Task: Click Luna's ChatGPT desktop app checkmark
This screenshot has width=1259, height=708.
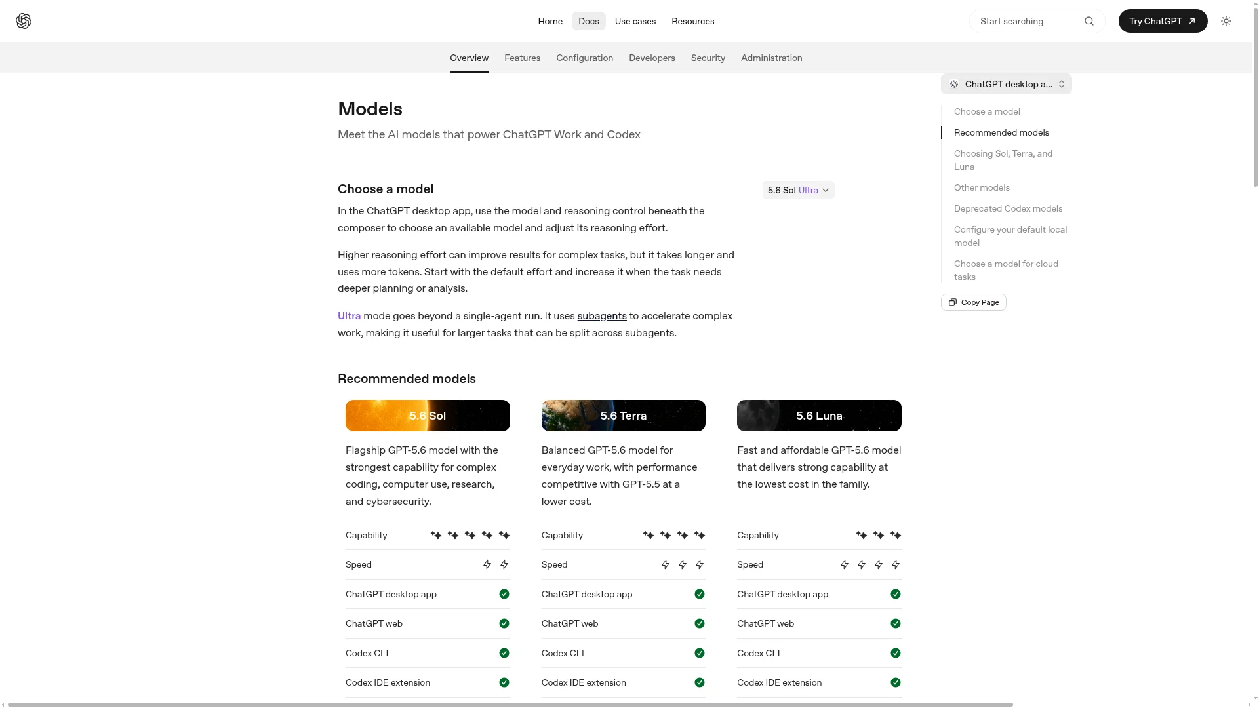Action: pos(896,594)
